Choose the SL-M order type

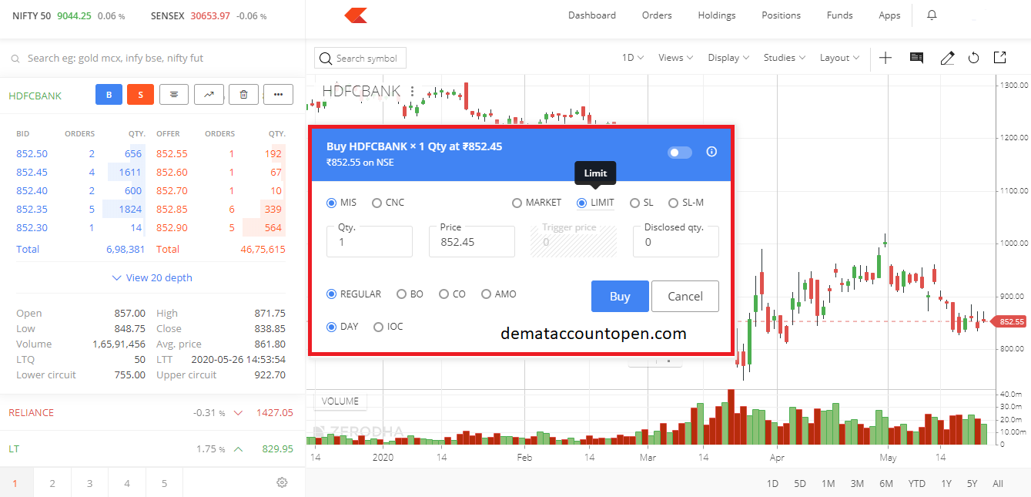coord(686,203)
